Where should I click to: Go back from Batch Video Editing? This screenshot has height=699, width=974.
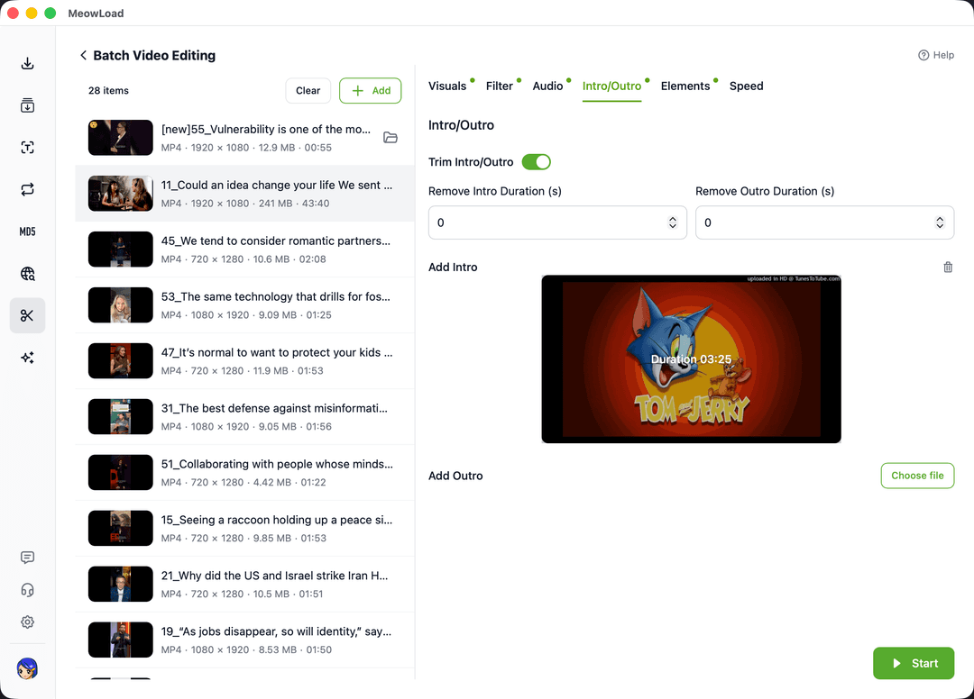(x=83, y=55)
